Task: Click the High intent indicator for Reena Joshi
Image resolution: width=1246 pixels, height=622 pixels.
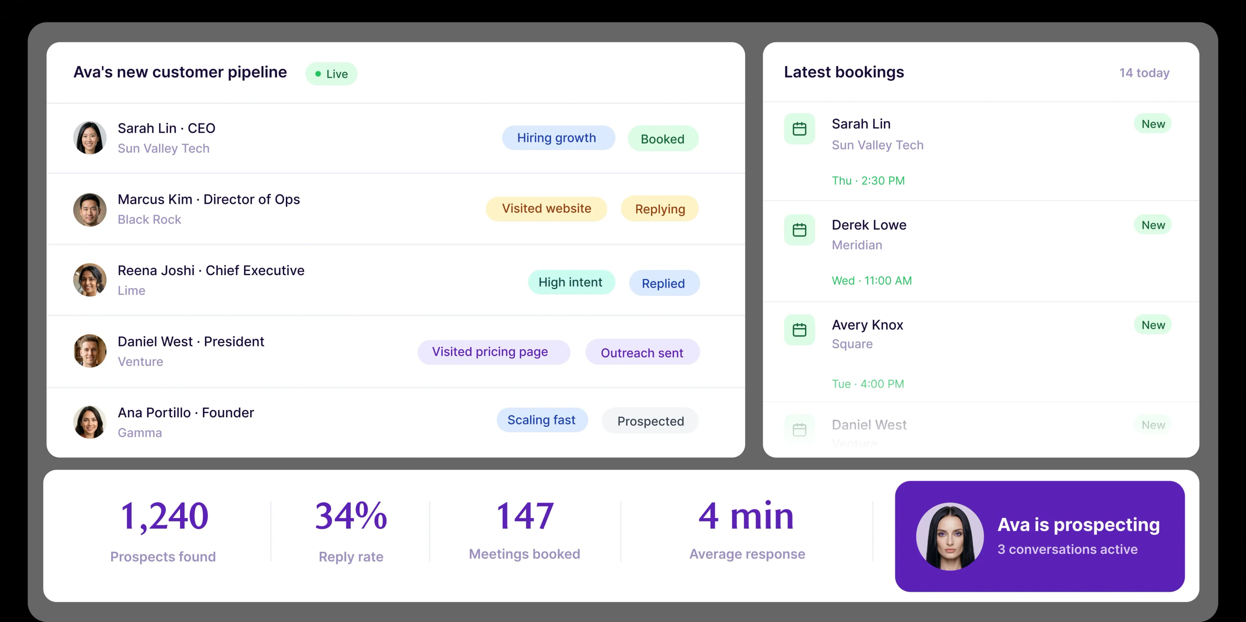Action: pyautogui.click(x=571, y=282)
